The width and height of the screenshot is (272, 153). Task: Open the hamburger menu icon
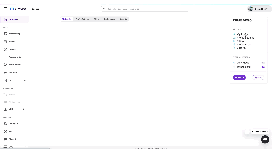click(x=5, y=9)
